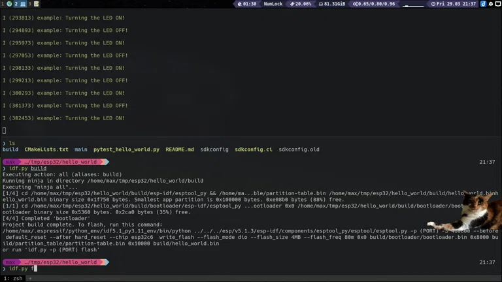Switch to workspace 1 with browser icon
This screenshot has width=502, height=282.
(x=7, y=4)
